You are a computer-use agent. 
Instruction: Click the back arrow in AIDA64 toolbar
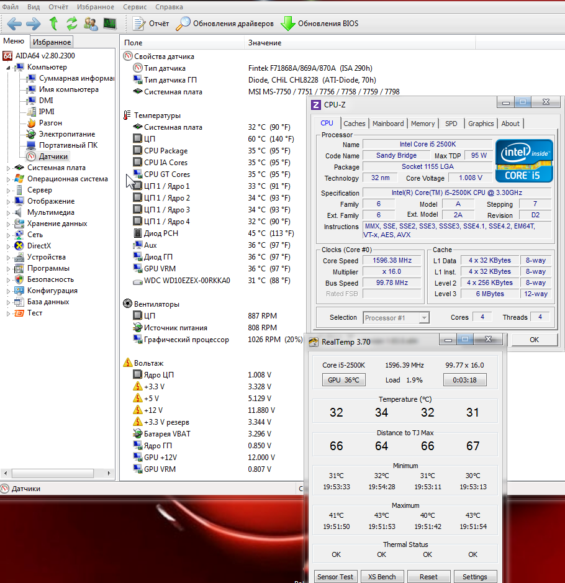[14, 24]
